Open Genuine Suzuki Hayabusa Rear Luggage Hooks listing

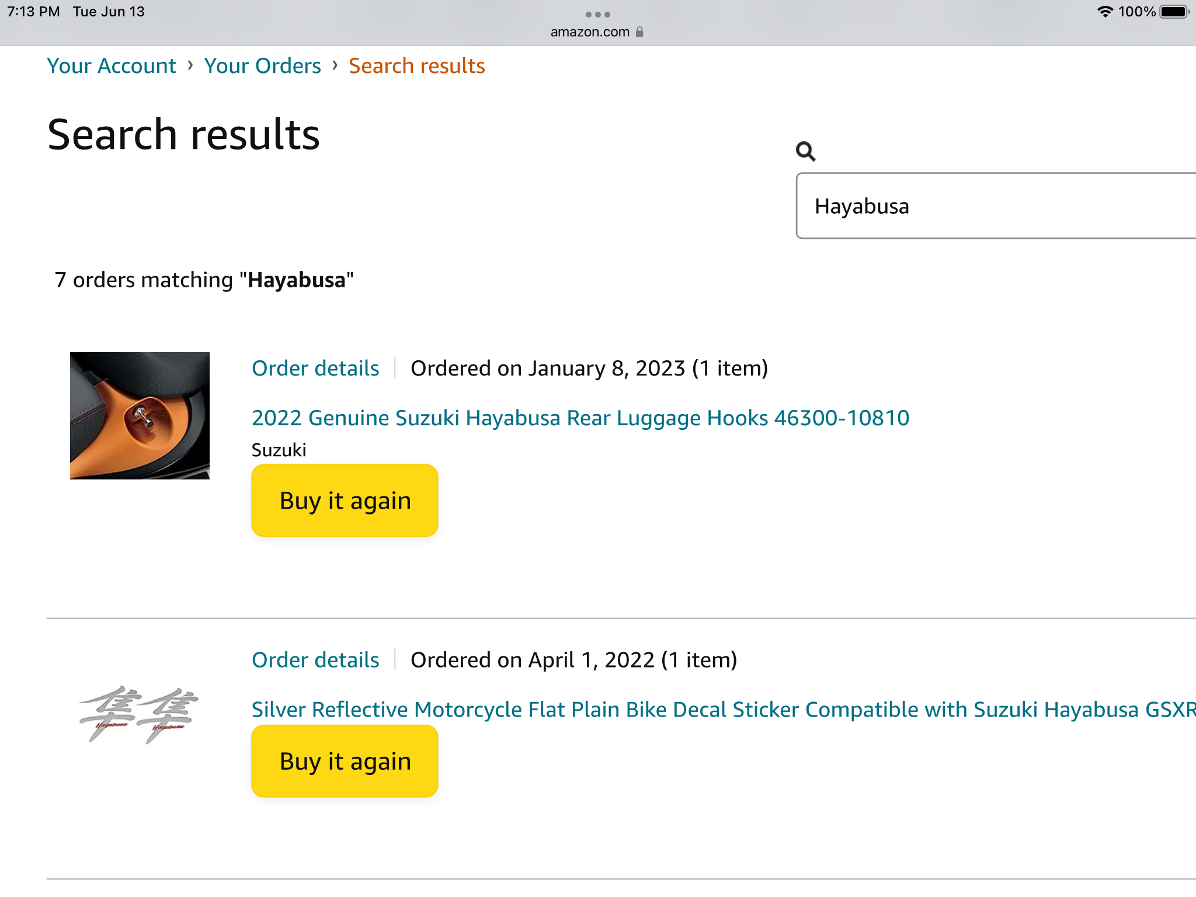580,418
